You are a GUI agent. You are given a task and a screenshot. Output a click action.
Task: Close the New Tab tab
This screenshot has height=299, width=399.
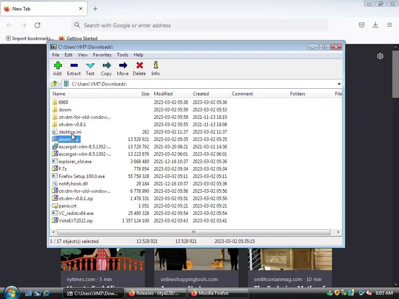point(81,9)
